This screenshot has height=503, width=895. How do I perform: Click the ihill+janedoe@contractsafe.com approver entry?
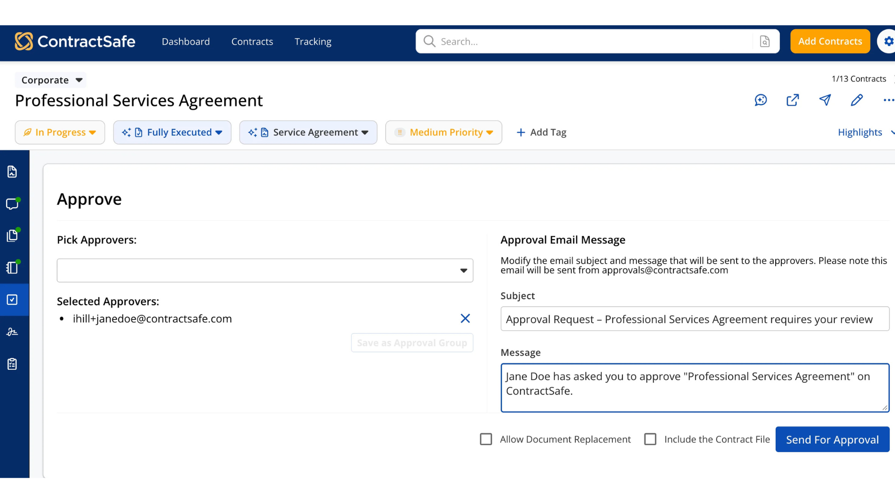pyautogui.click(x=152, y=319)
